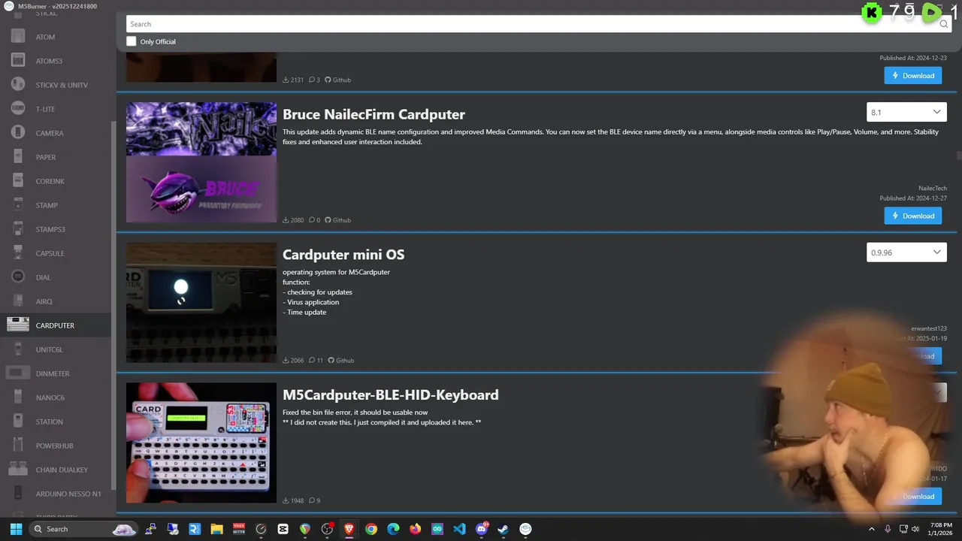Click NailecTech author name
The width and height of the screenshot is (962, 541).
(x=933, y=189)
